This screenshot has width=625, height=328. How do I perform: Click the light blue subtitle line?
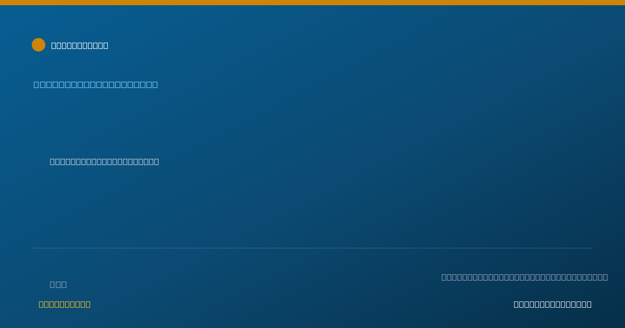click(96, 84)
